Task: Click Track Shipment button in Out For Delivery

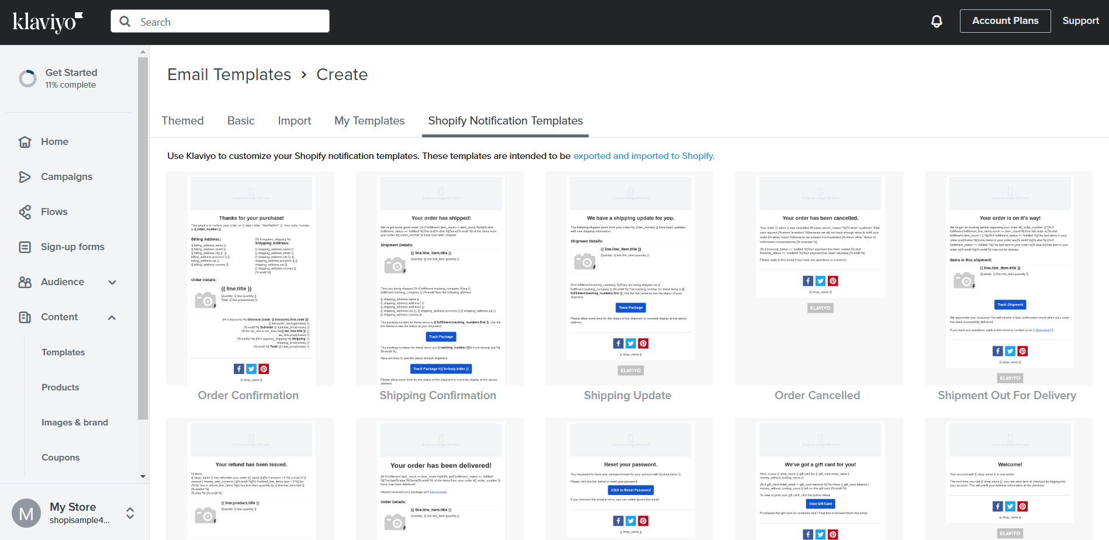Action: (x=1010, y=304)
